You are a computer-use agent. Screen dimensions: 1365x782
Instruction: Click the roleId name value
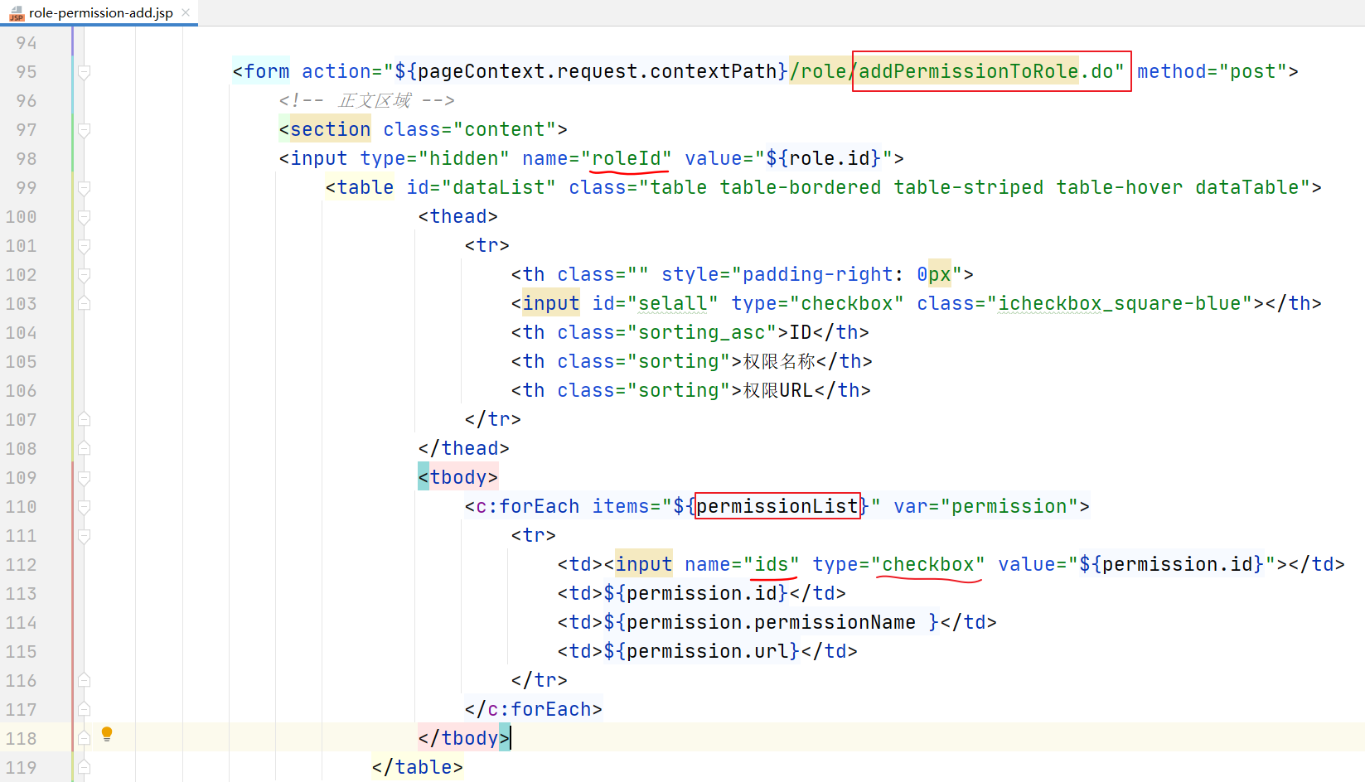(627, 159)
